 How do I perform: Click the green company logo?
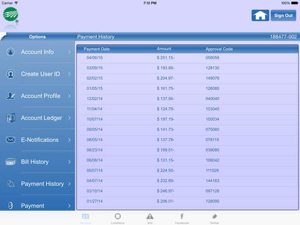point(11,14)
